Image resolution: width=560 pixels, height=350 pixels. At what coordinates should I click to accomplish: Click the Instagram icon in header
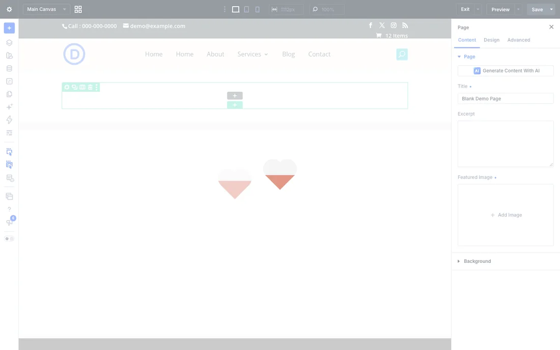tap(393, 25)
